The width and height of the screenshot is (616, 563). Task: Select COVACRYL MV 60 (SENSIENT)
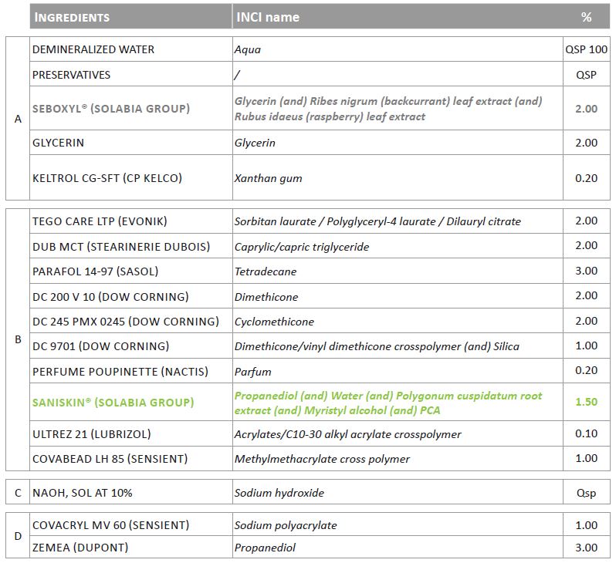point(111,525)
